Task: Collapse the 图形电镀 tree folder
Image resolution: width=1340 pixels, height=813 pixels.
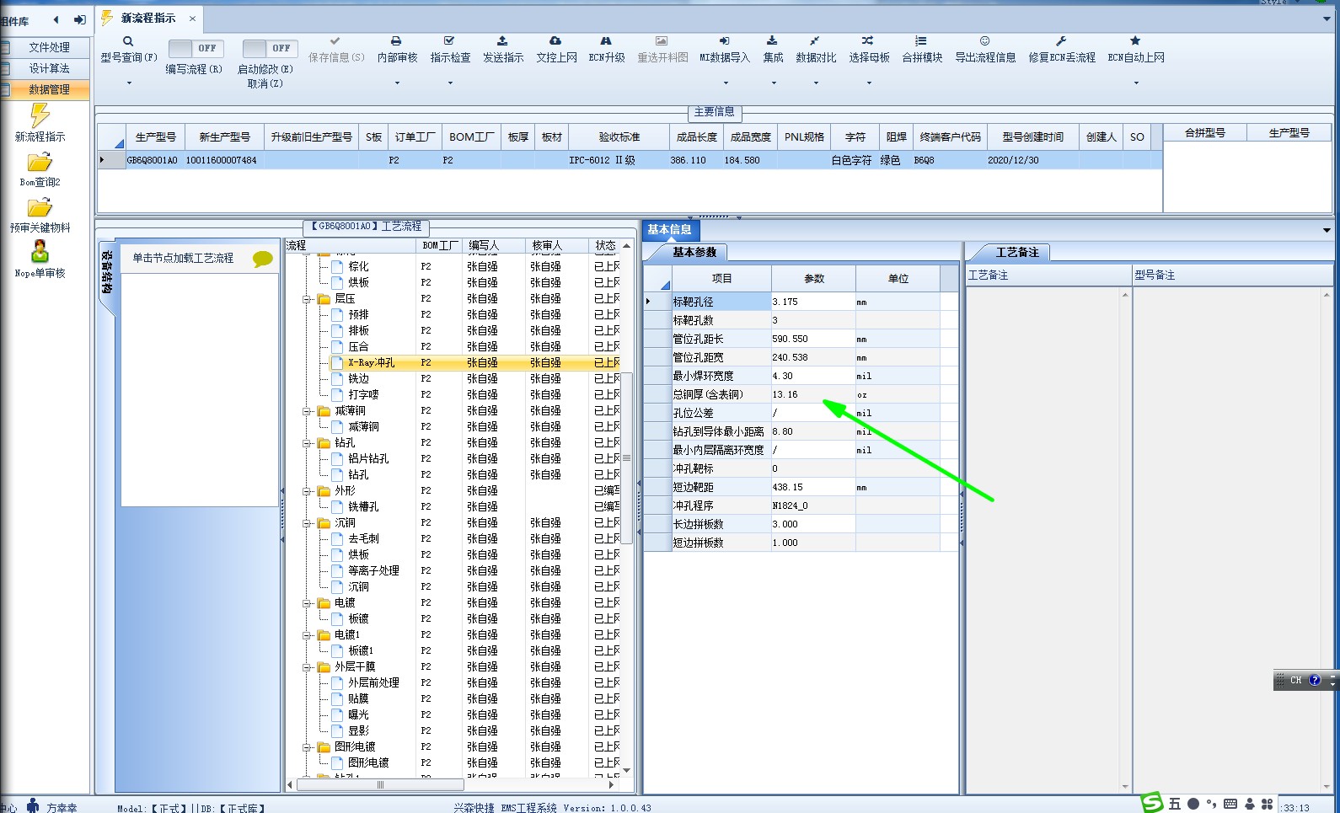Action: [307, 747]
